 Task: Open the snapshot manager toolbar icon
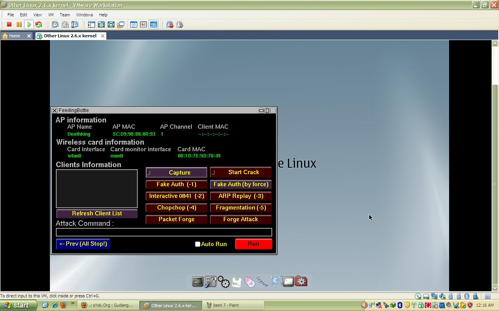pos(74,24)
